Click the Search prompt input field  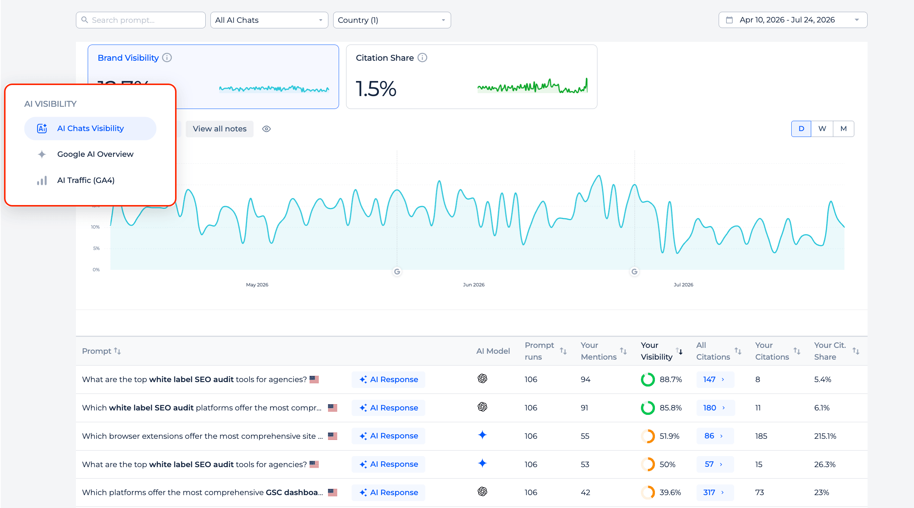click(141, 20)
